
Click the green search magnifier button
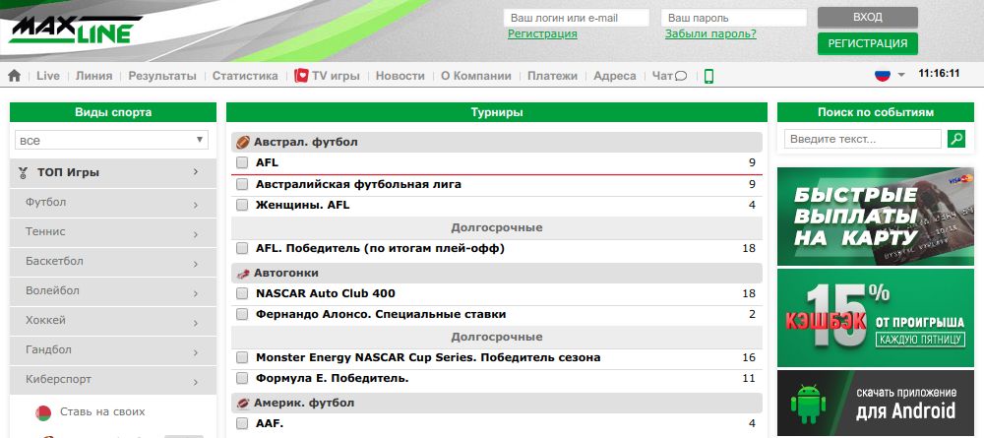[955, 140]
